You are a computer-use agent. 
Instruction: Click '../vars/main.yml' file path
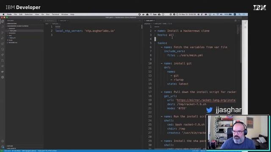190,55
